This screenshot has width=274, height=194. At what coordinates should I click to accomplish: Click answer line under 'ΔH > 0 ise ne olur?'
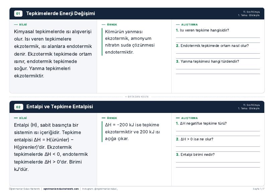[218, 147]
